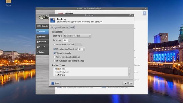Click the Filesystem drive icon in list
The width and height of the screenshot is (183, 103).
pos(58,72)
